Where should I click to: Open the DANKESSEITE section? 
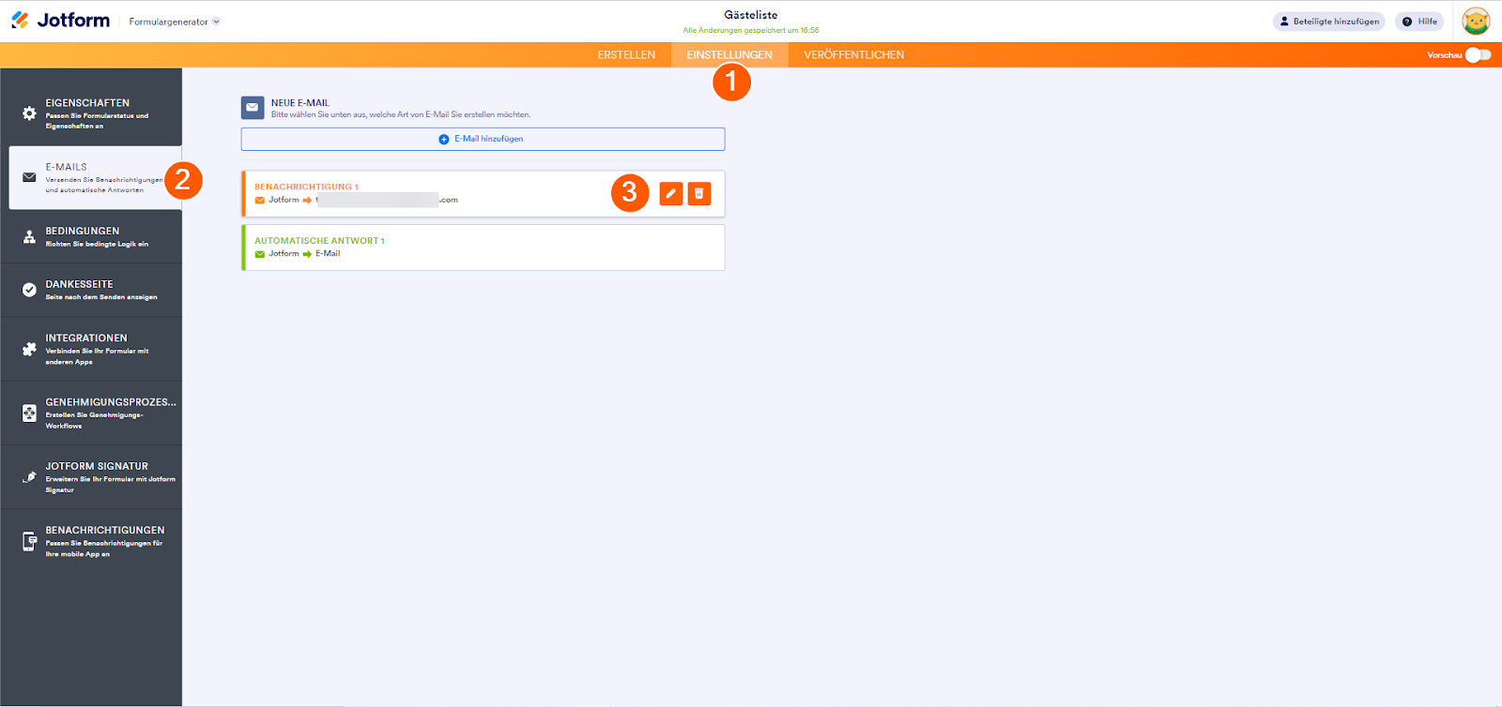(x=91, y=290)
